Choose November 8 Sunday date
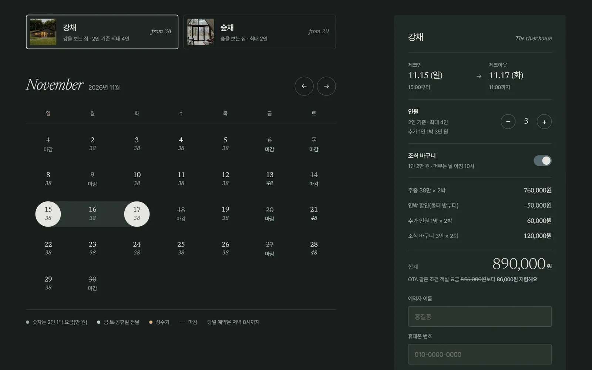592x370 pixels. click(x=48, y=179)
